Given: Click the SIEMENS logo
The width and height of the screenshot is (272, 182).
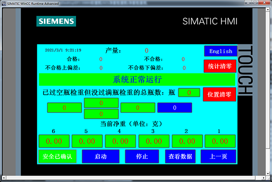Looking at the screenshot, I should pos(56,21).
